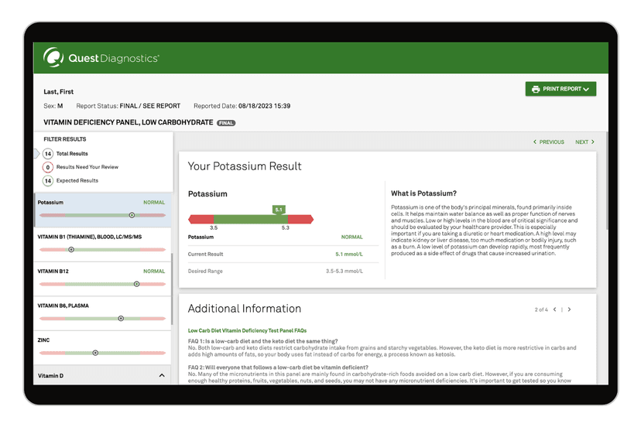This screenshot has width=641, height=427.
Task: Select the Potassium result in sidebar
Action: [x=103, y=210]
